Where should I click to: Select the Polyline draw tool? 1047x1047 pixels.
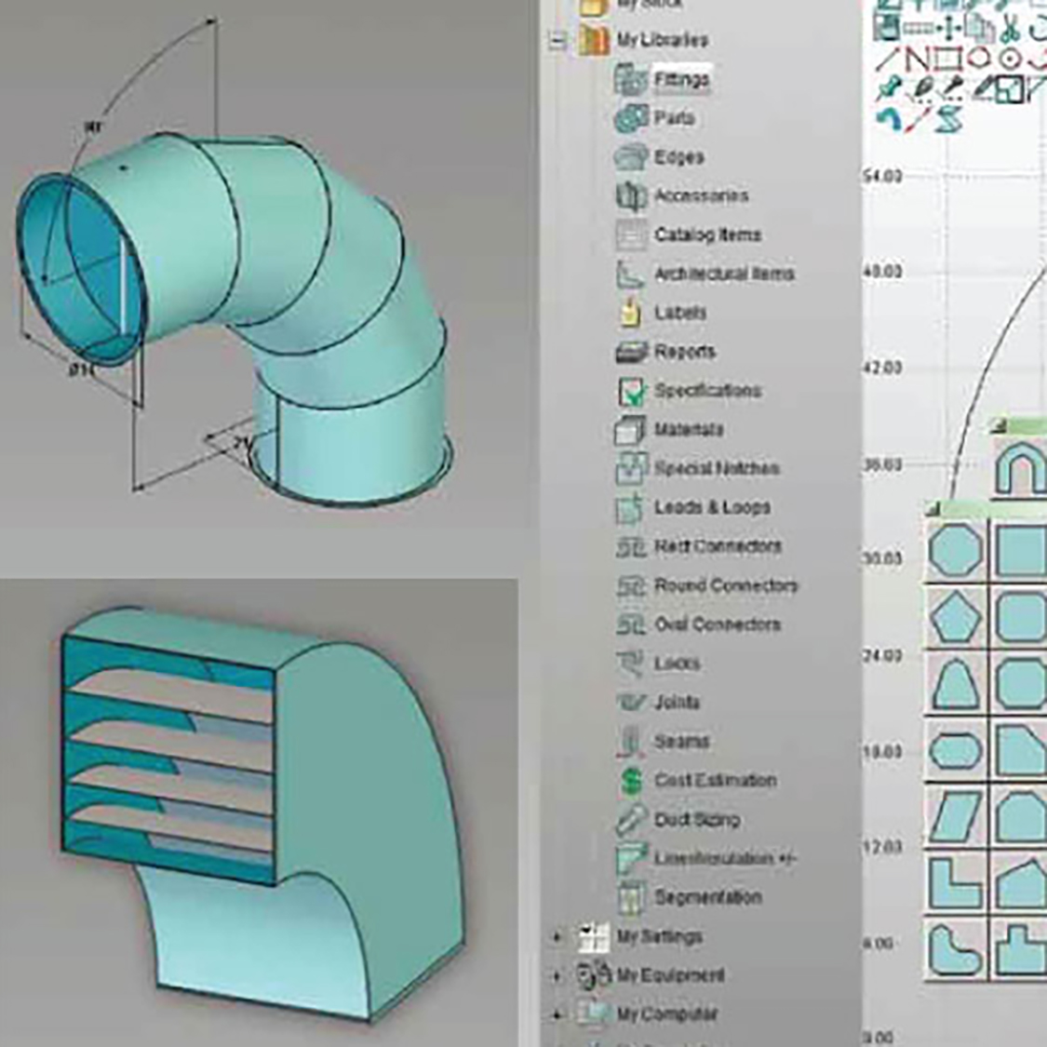click(918, 60)
